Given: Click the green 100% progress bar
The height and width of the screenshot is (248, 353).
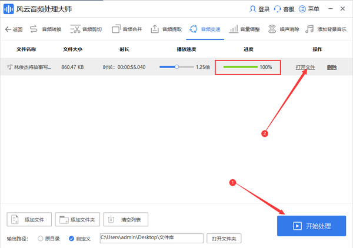Looking at the screenshot, I should pos(241,67).
